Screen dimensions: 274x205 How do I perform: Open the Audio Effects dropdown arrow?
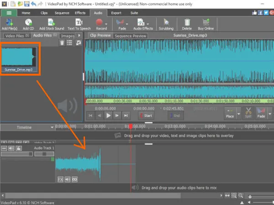pyautogui.click(x=148, y=24)
